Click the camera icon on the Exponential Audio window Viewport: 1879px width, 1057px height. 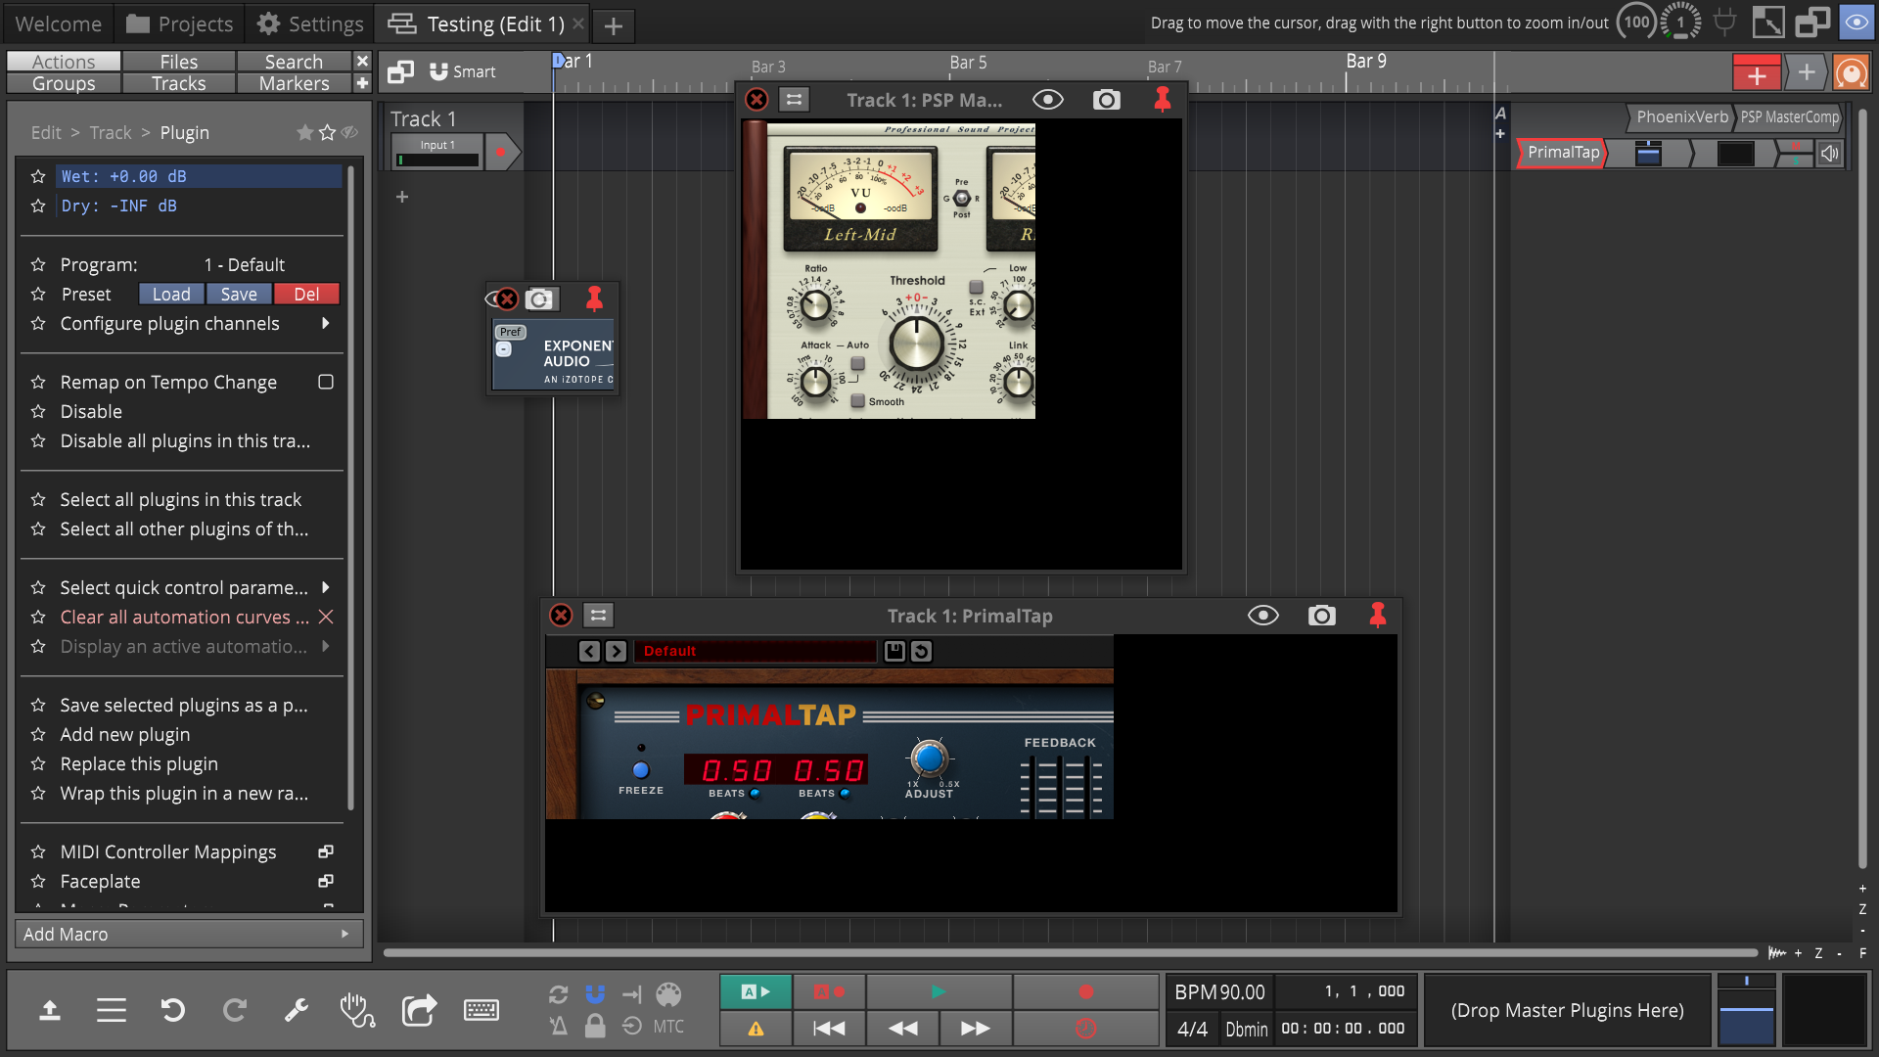tap(540, 299)
